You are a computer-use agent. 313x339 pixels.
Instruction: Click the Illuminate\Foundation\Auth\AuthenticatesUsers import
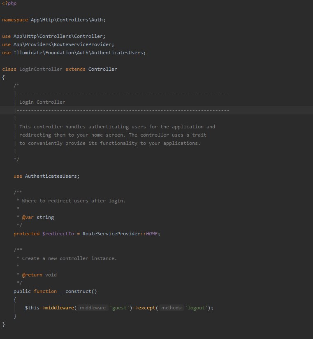pos(78,53)
